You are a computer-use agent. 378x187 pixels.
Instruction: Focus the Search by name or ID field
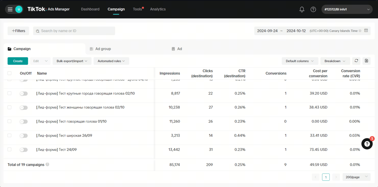(76, 31)
